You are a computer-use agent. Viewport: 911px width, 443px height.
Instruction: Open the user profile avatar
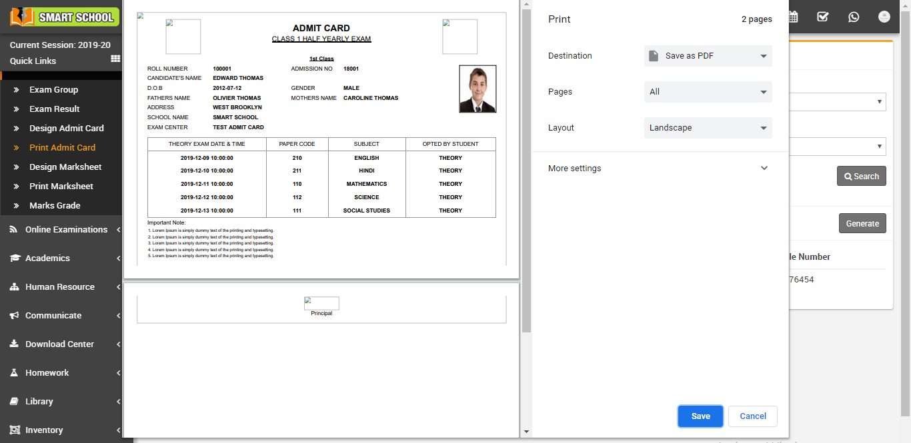pos(884,17)
